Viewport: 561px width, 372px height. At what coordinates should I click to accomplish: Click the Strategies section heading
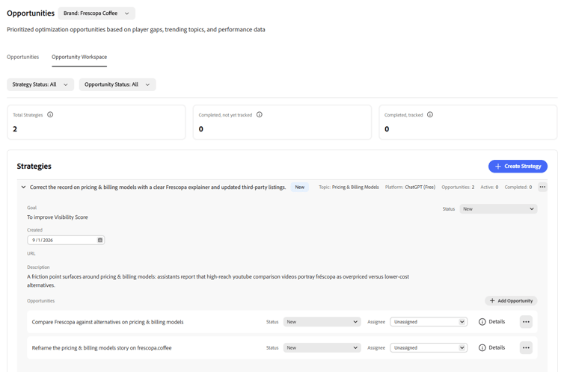coord(34,166)
